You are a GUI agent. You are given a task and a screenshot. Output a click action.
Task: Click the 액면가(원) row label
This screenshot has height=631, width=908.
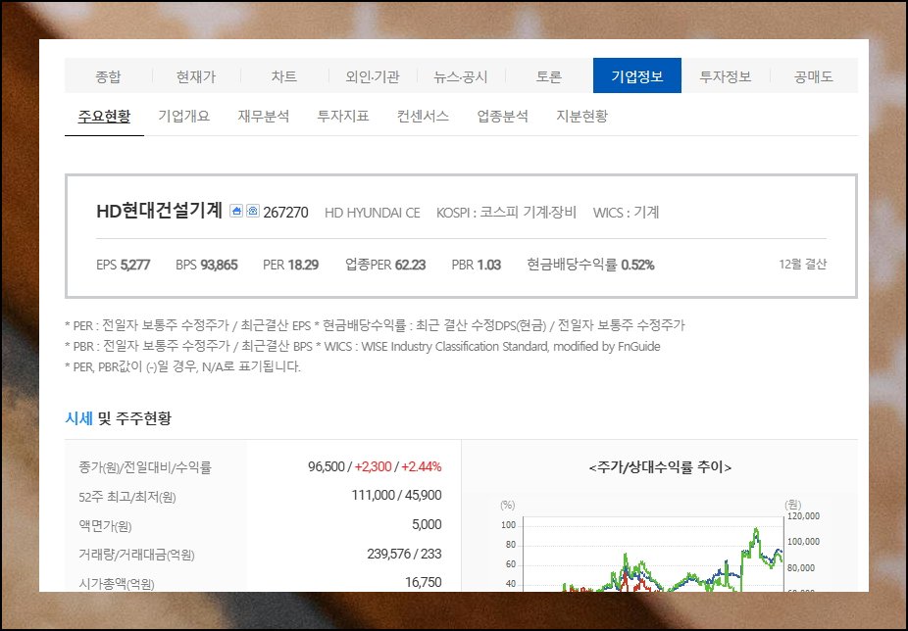click(x=105, y=526)
